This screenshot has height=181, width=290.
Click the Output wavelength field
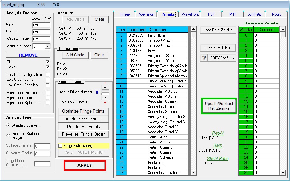(41, 32)
